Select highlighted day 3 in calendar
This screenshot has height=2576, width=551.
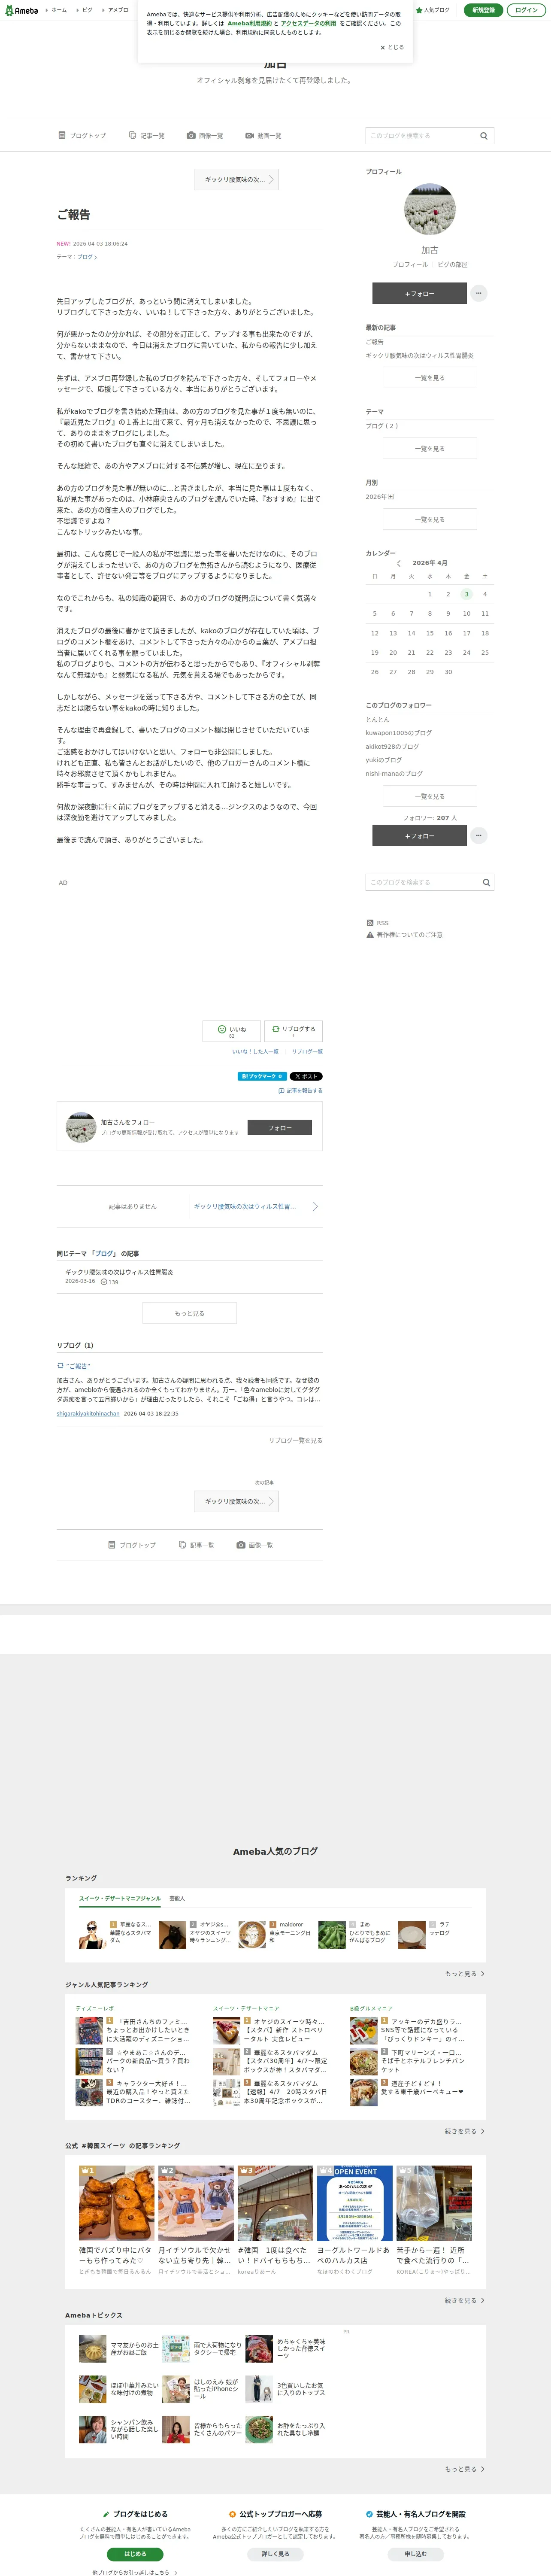[x=466, y=594]
